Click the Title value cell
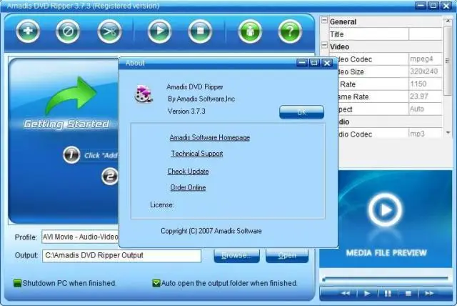The image size is (457, 306). click(x=426, y=34)
